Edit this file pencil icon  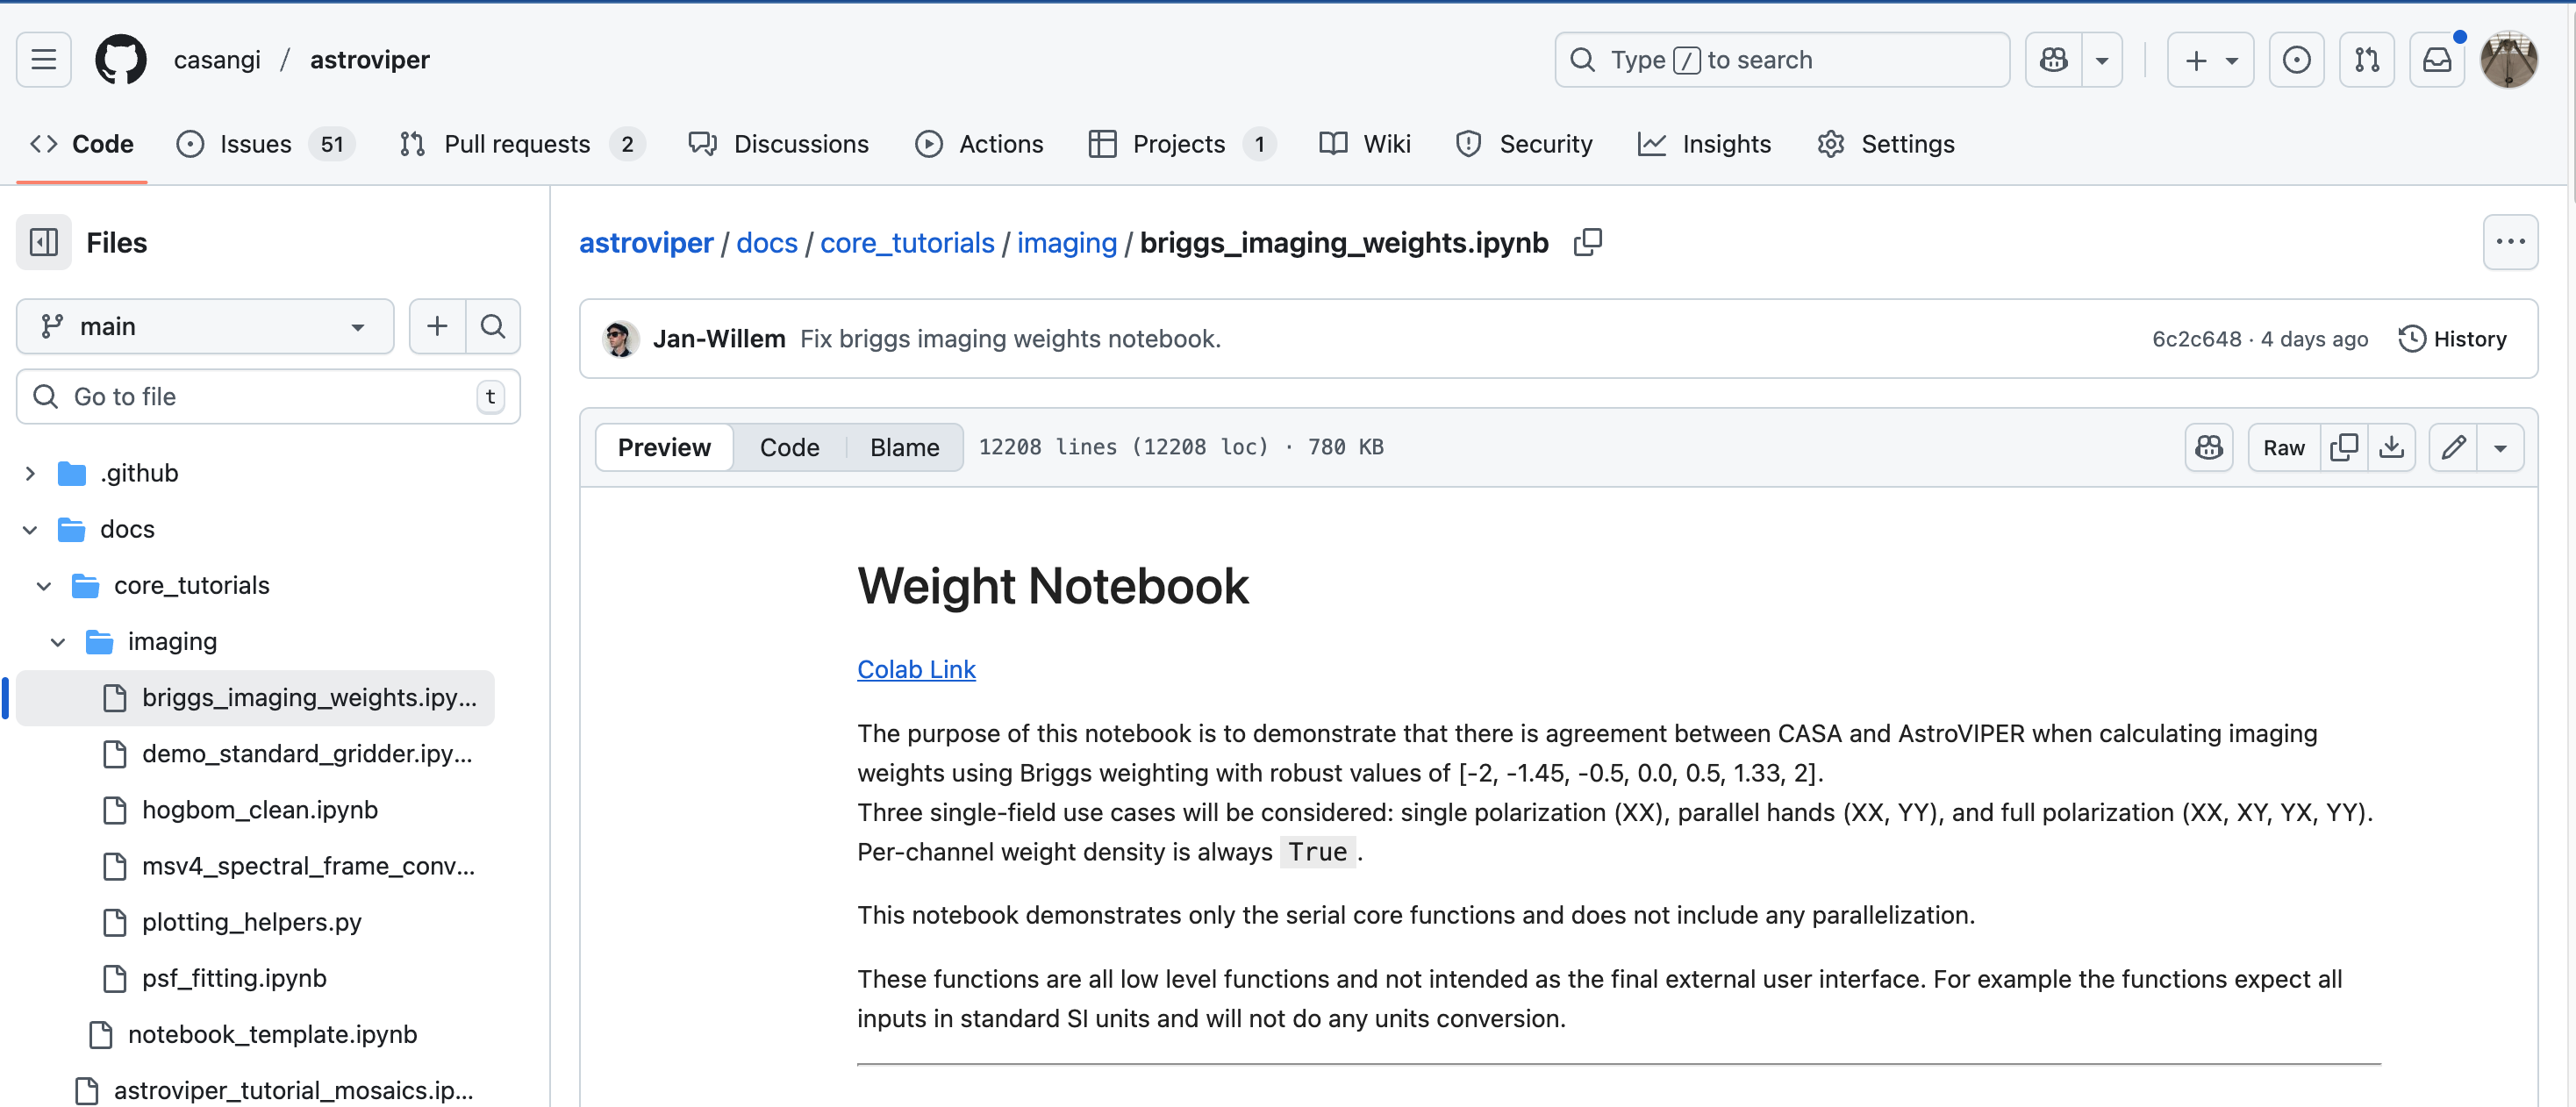[x=2453, y=447]
